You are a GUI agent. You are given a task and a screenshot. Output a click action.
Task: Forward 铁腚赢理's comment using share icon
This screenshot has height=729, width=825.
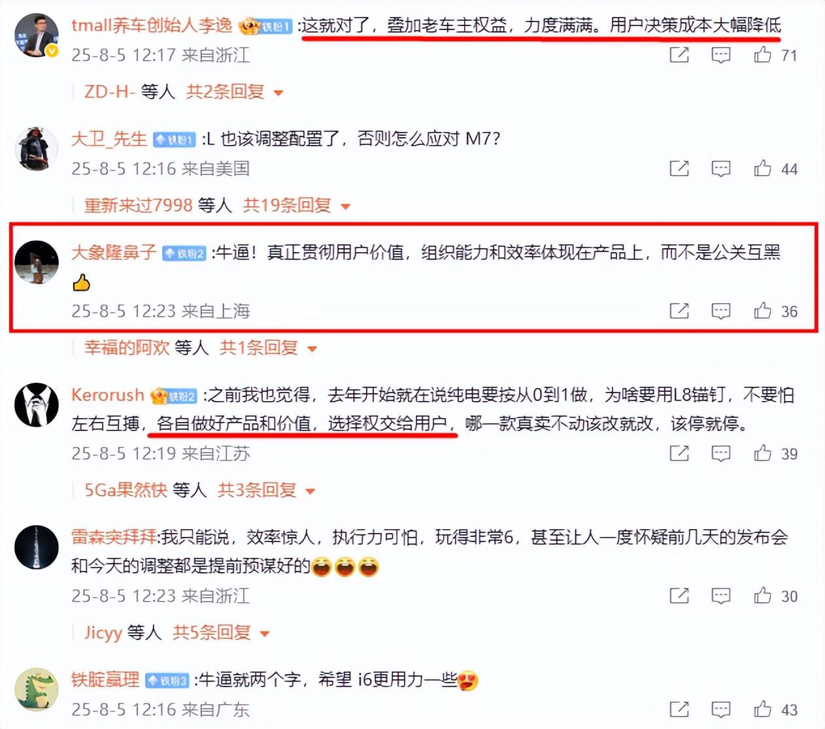[679, 709]
